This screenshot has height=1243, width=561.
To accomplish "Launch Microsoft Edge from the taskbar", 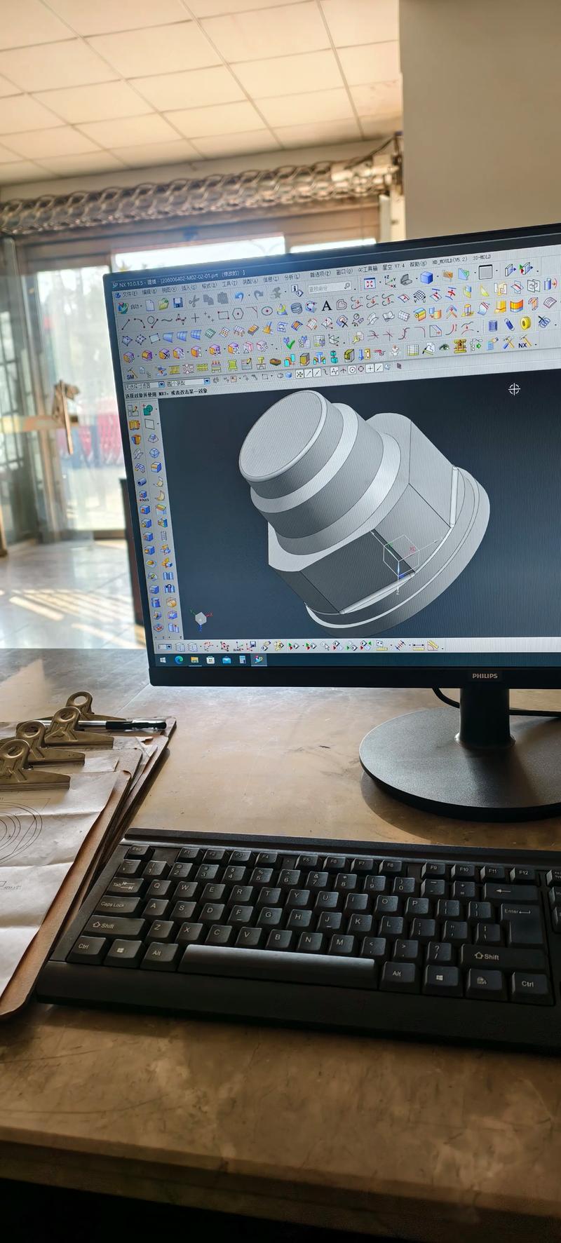I will click(x=178, y=660).
